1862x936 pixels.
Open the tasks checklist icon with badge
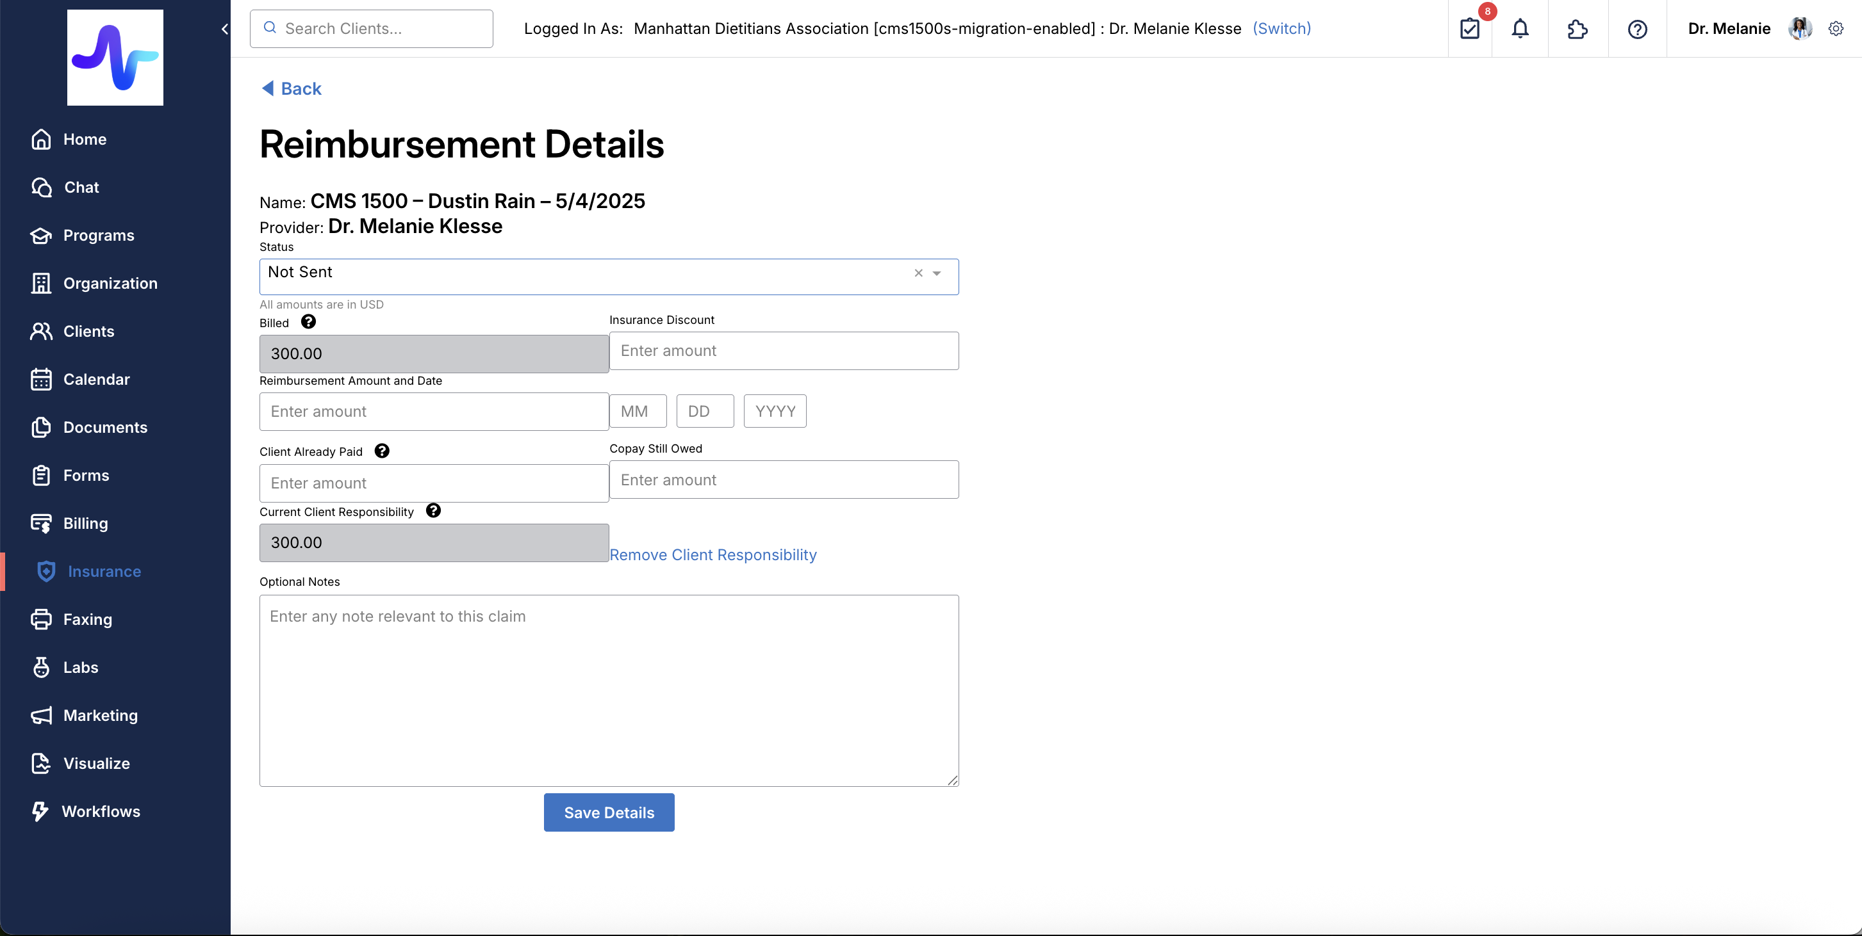(1469, 29)
